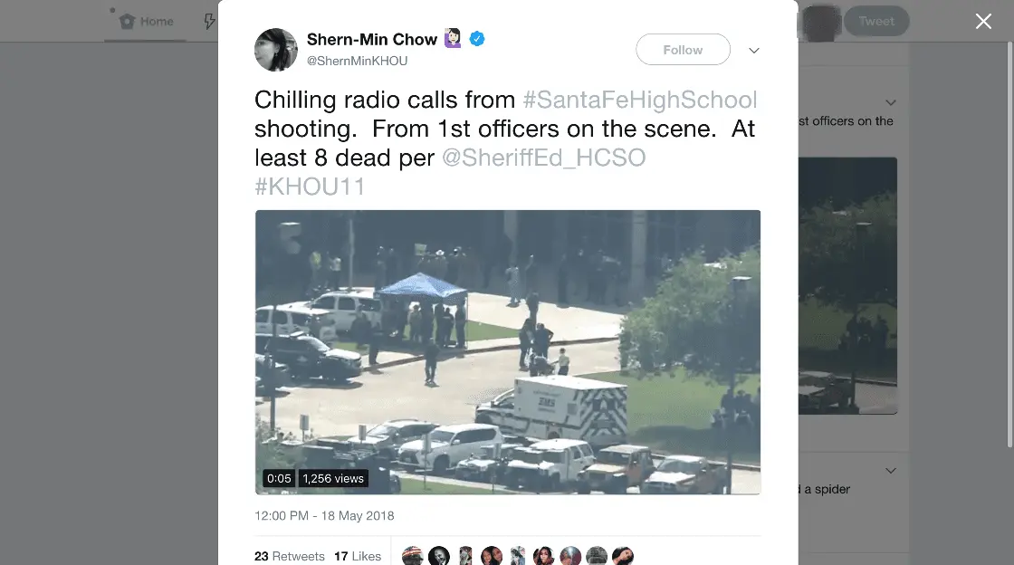Open Shern-Min Chow's profile avatar
1014x565 pixels.
(x=276, y=50)
